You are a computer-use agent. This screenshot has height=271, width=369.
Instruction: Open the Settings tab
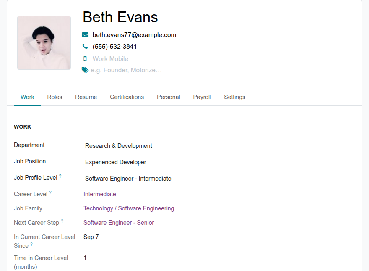coord(235,97)
